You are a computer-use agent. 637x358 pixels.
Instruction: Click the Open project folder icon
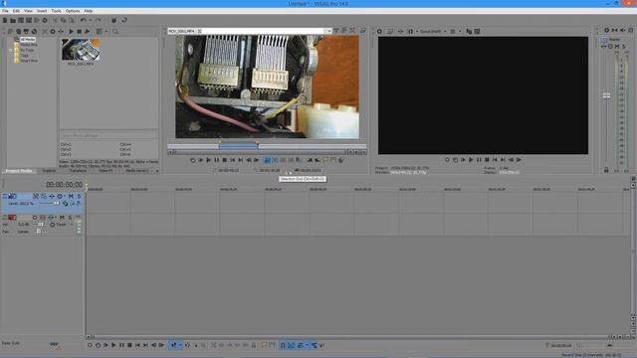(x=13, y=20)
